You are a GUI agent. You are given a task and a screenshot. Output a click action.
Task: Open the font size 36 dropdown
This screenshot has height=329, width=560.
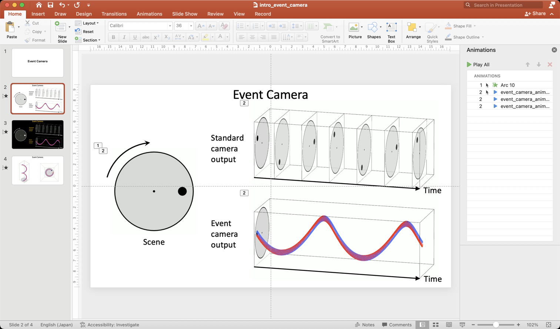tap(191, 26)
